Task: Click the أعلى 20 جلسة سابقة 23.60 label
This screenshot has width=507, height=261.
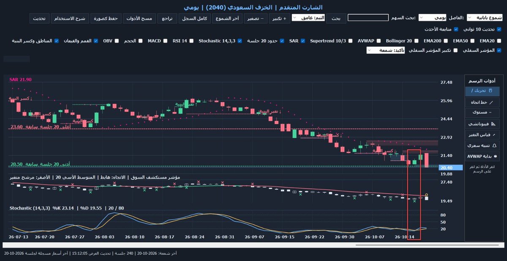Action: pyautogui.click(x=40, y=126)
